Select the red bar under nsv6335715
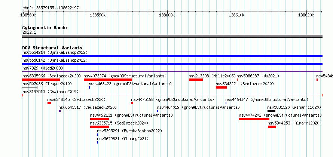Screen dimensions: 333x157 100,127
